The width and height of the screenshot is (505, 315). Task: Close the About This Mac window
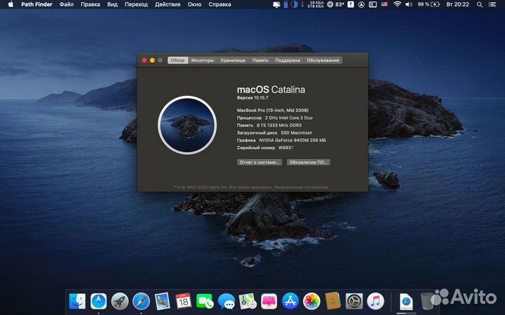[144, 60]
